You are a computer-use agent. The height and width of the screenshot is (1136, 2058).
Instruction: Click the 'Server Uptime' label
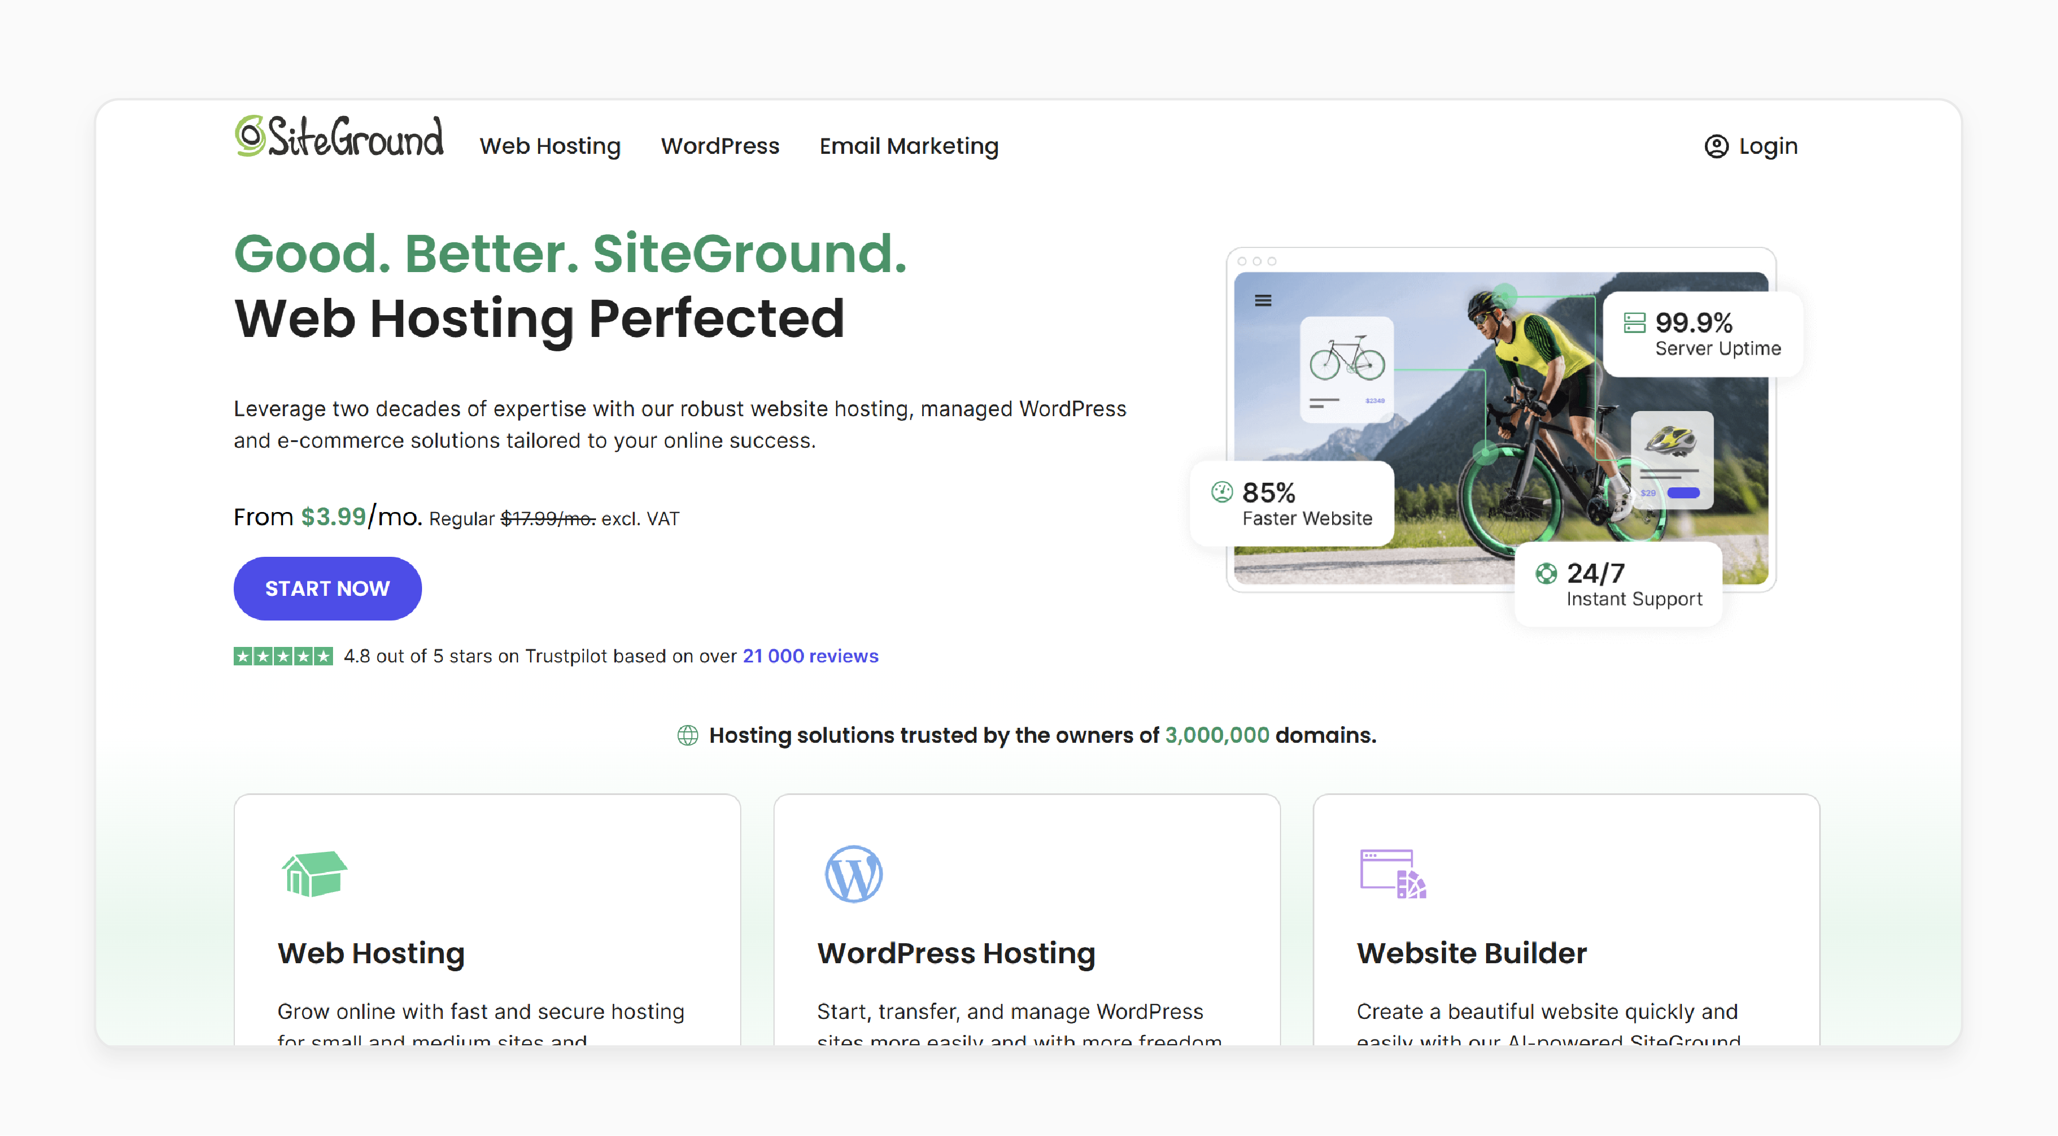(x=1717, y=349)
